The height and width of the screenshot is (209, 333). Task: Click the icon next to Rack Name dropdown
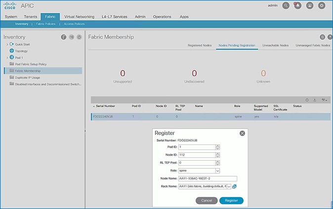[235, 186]
